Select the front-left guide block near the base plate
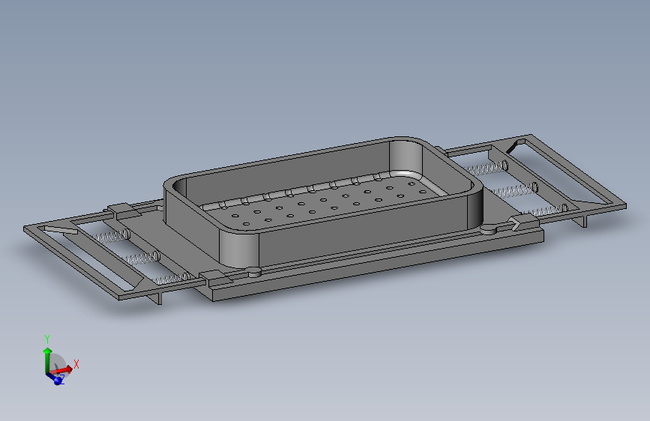 point(216,278)
